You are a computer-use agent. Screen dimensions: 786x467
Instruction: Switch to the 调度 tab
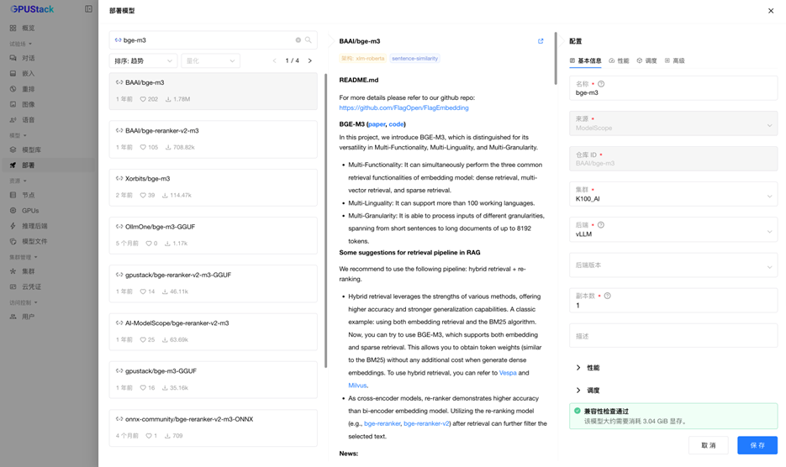[x=646, y=60]
